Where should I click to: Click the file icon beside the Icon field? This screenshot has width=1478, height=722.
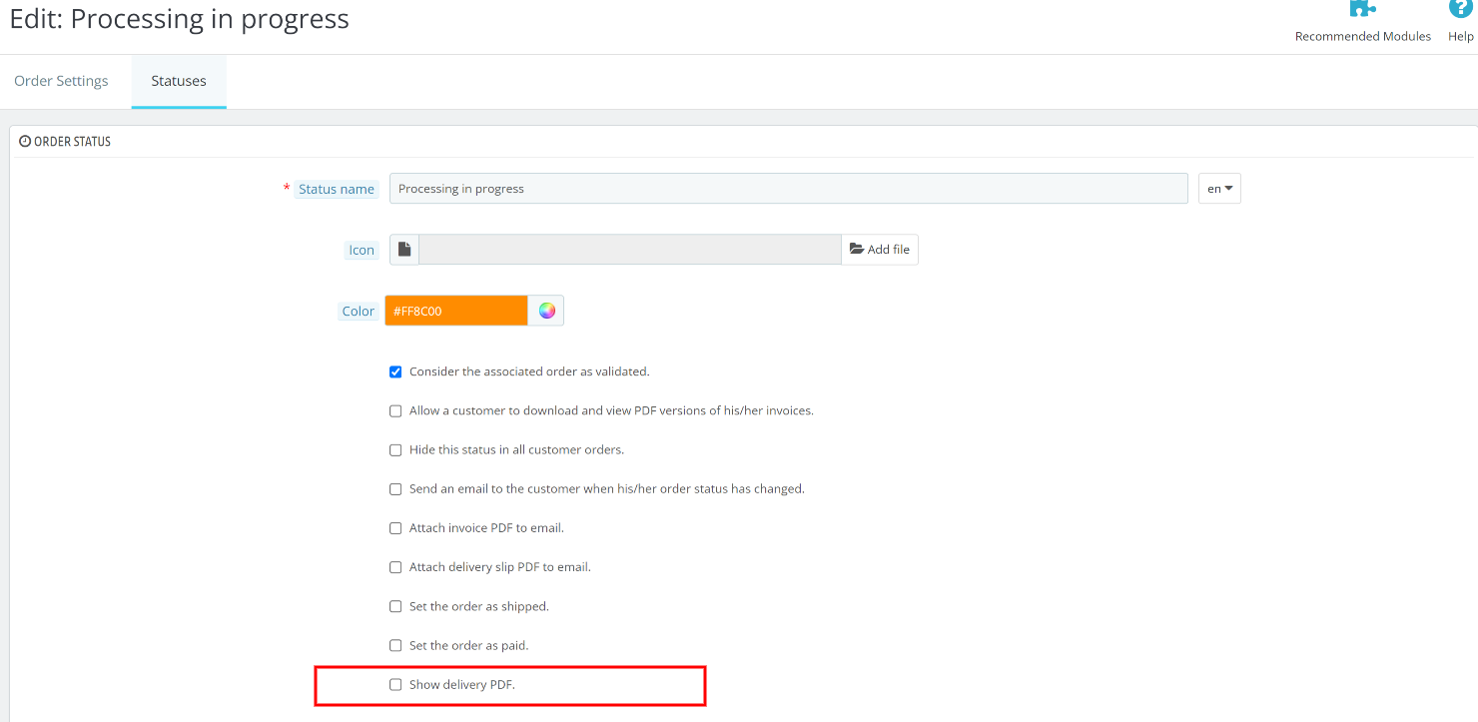coord(404,250)
